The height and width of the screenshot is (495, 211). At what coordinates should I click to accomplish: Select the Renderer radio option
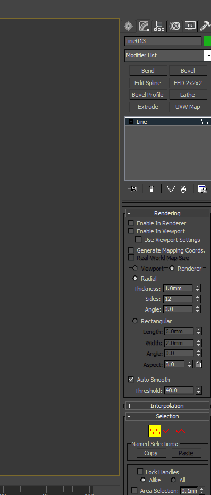[172, 269]
